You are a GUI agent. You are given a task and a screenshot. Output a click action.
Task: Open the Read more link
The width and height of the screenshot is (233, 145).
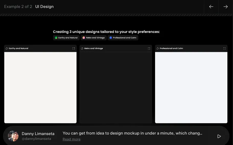tap(72, 139)
